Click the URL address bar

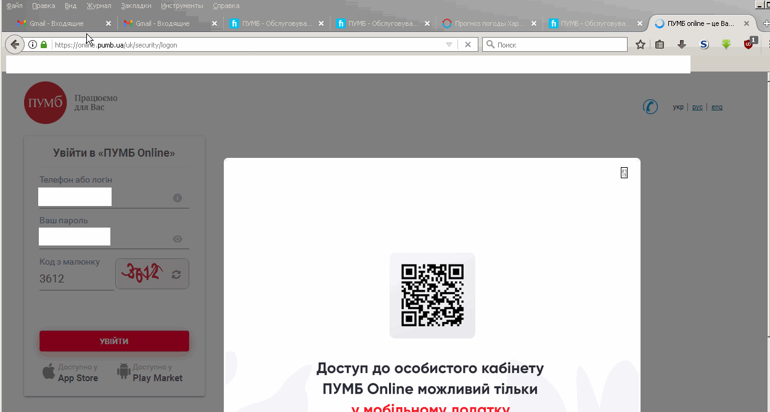[247, 44]
